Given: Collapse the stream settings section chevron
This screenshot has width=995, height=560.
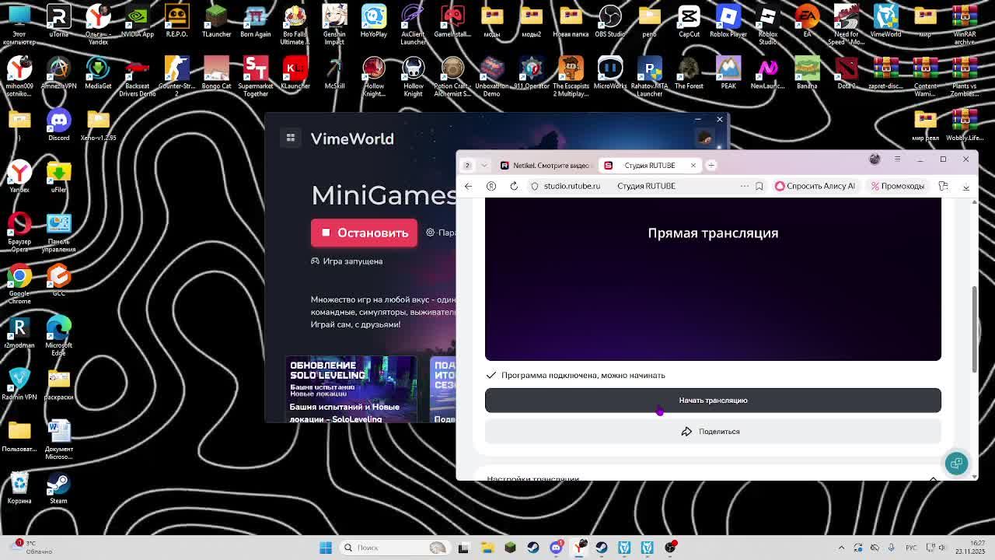Looking at the screenshot, I should coord(933,478).
